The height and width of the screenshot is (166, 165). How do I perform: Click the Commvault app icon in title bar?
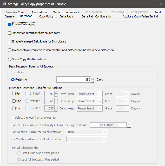tap(4, 4)
